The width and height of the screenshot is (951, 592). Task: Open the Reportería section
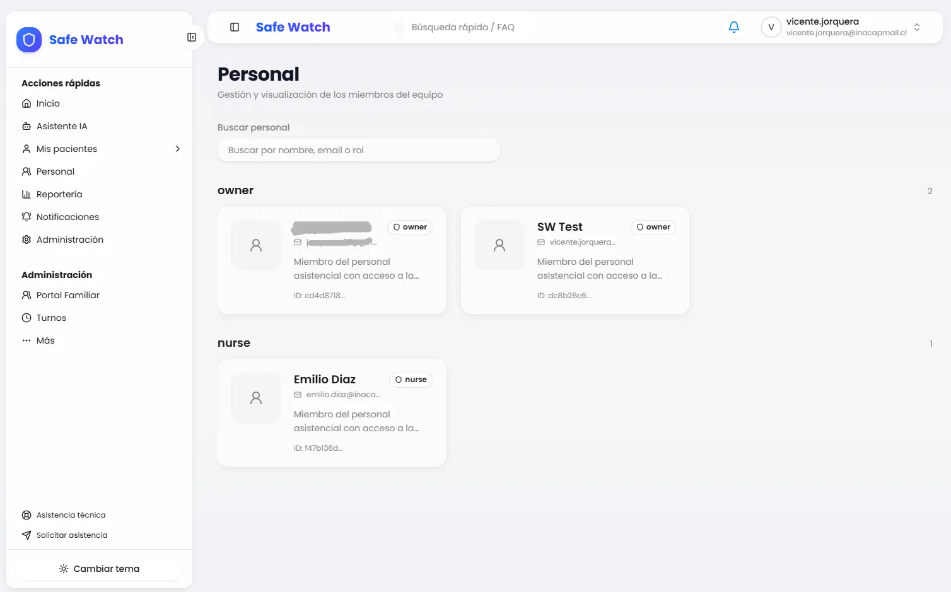[x=59, y=194]
